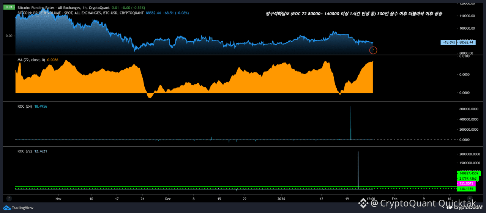
Task: Click the tall ROC (24) spike bar
Action: click(x=351, y=123)
